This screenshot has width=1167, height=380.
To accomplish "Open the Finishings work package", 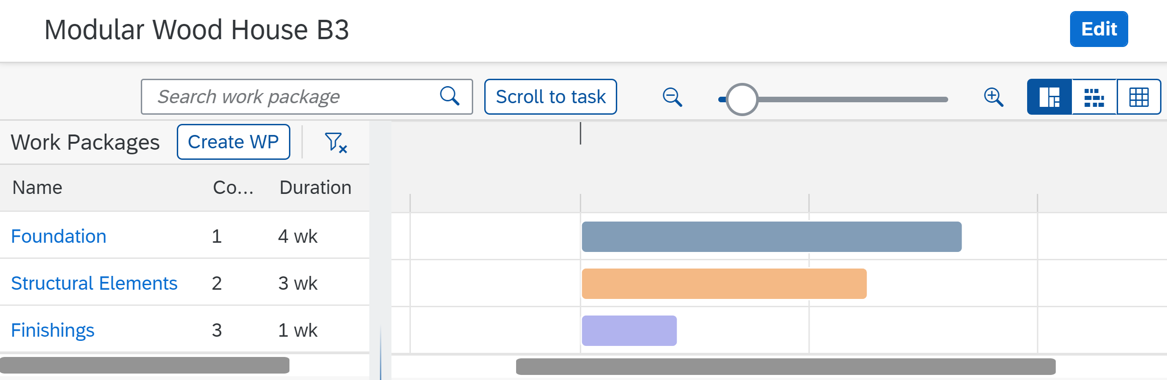I will point(53,330).
